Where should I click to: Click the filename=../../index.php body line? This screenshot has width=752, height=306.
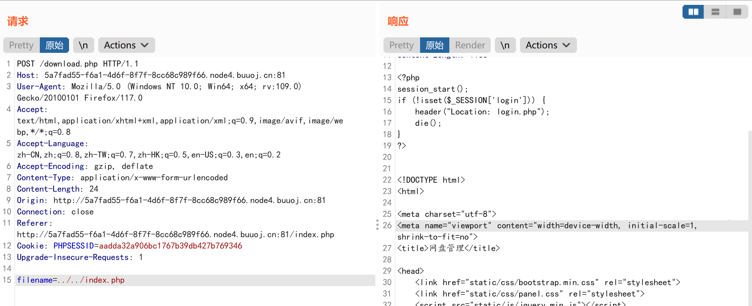pyautogui.click(x=195, y=280)
